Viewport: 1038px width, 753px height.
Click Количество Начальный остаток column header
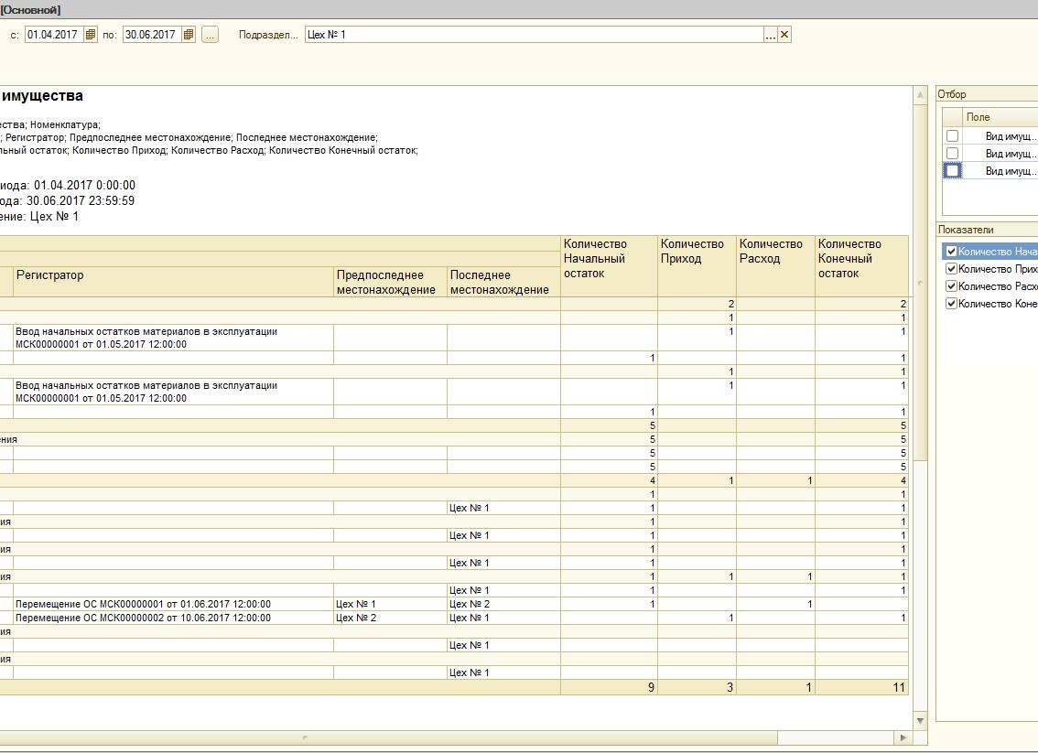pyautogui.click(x=609, y=266)
